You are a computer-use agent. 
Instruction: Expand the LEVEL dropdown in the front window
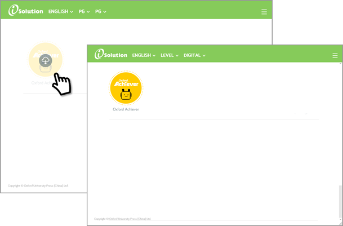[x=170, y=55]
